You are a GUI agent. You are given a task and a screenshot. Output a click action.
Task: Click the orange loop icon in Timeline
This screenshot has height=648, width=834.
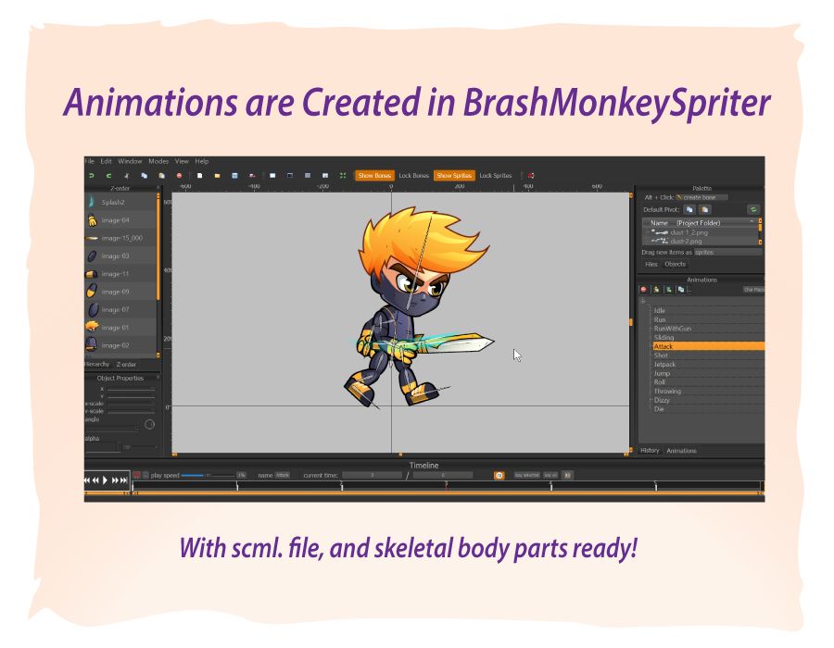499,476
